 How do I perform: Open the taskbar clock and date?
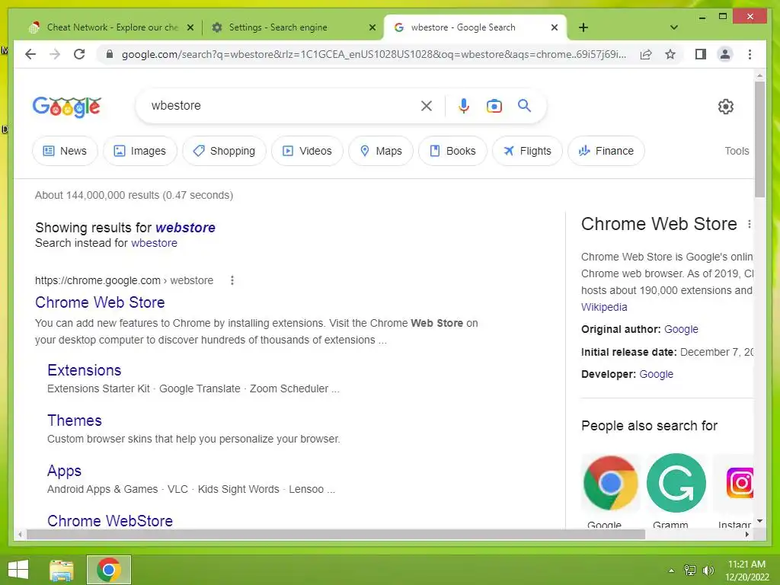[746, 571]
